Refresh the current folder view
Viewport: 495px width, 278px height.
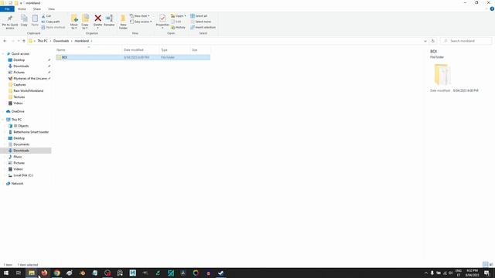pyautogui.click(x=433, y=41)
